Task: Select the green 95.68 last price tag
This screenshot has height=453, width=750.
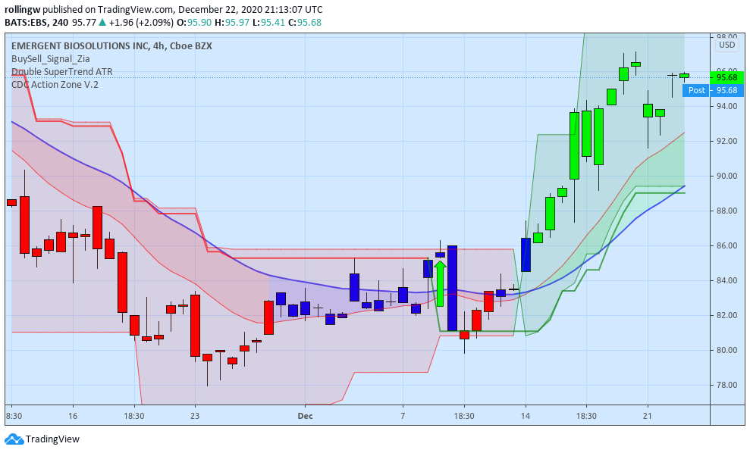Action: point(727,77)
